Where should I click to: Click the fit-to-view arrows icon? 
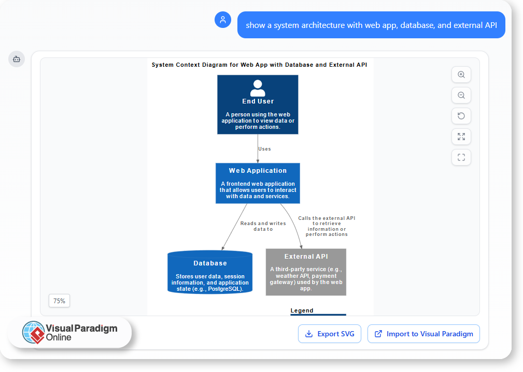point(461,137)
